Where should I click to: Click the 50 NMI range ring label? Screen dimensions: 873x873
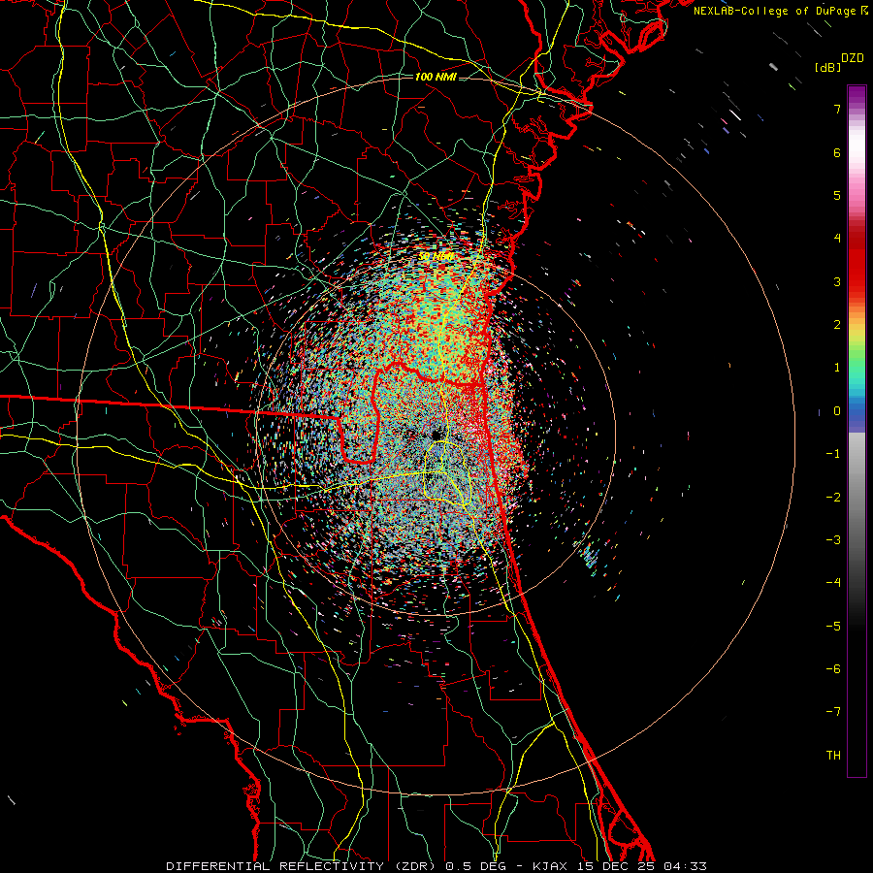pos(436,257)
